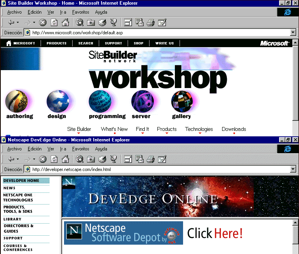This screenshot has height=254, width=299.
Task: Click the gallery checkered globe image
Action: coord(182,101)
